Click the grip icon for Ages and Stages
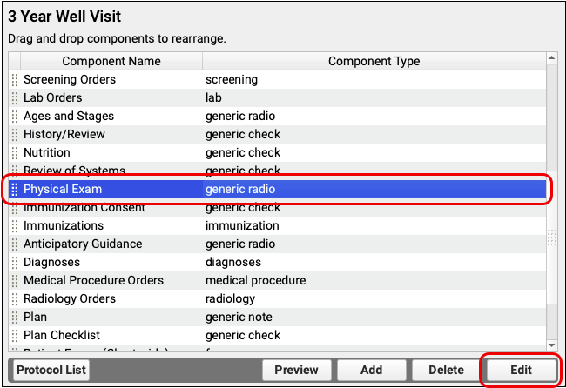Viewport: 566px width, 388px height. pyautogui.click(x=15, y=117)
